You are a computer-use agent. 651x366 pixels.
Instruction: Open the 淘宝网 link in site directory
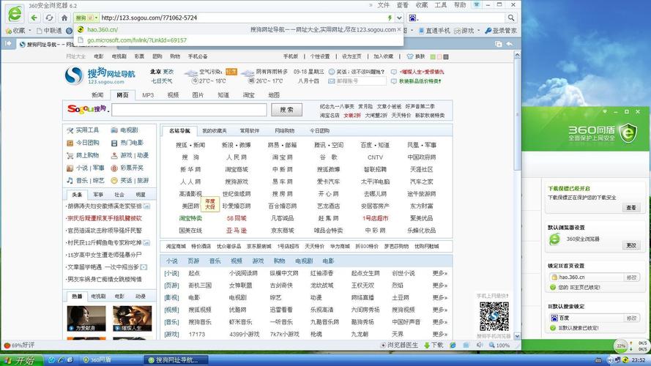(282, 157)
